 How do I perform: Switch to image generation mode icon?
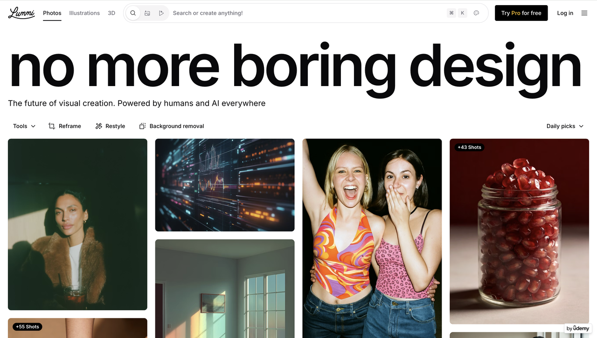[x=147, y=13]
